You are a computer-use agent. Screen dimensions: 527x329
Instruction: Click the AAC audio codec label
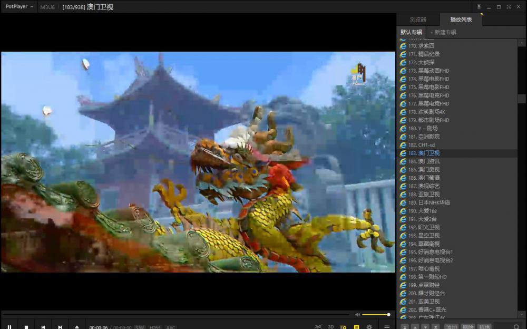click(x=171, y=327)
